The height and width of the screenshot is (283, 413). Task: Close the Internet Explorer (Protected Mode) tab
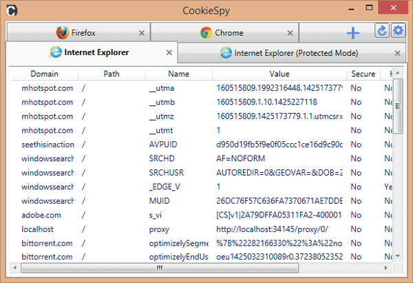click(397, 53)
